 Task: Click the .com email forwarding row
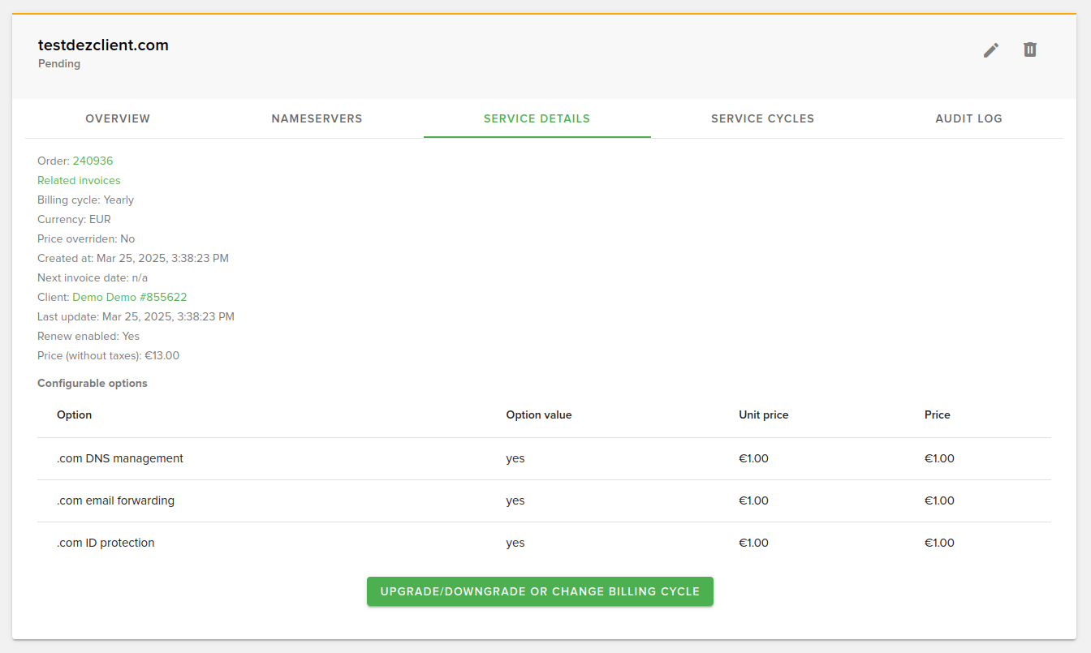point(115,500)
